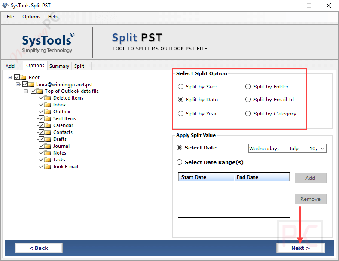Select the Split by Size radio button
The width and height of the screenshot is (339, 261).
click(180, 87)
